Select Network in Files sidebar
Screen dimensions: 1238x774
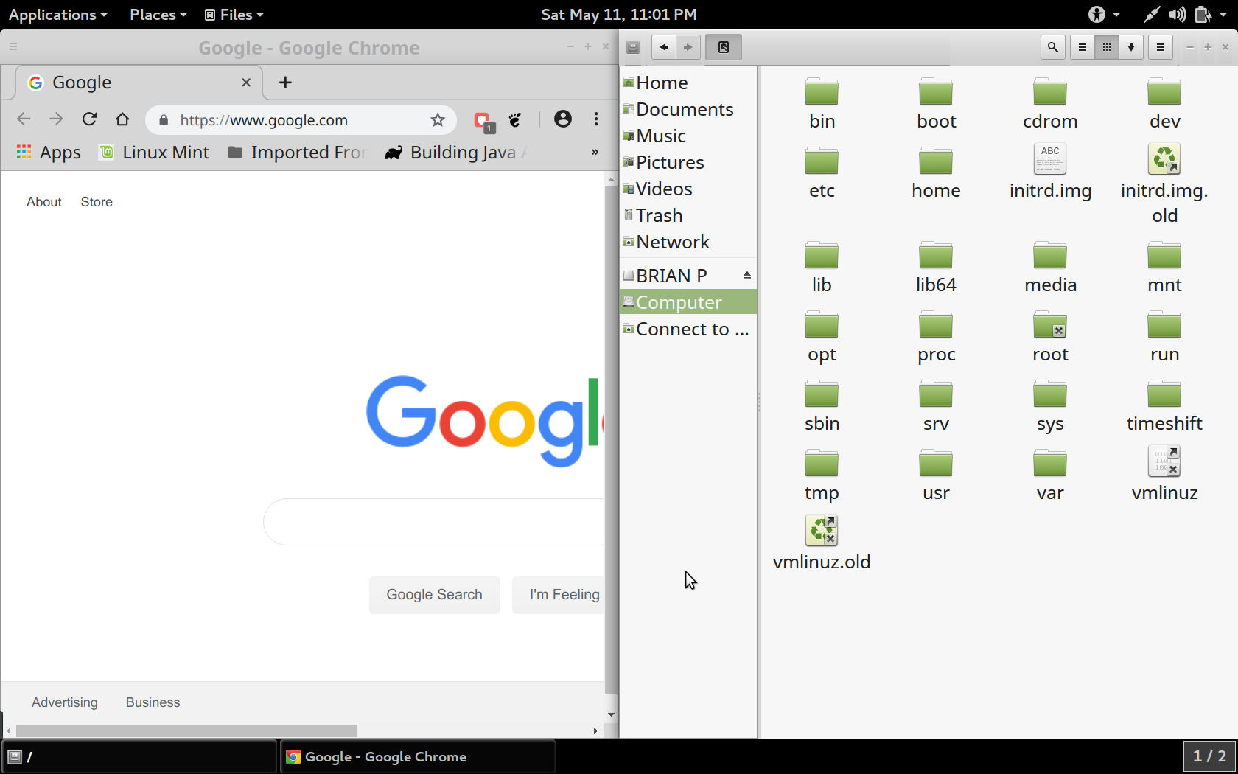pos(688,242)
